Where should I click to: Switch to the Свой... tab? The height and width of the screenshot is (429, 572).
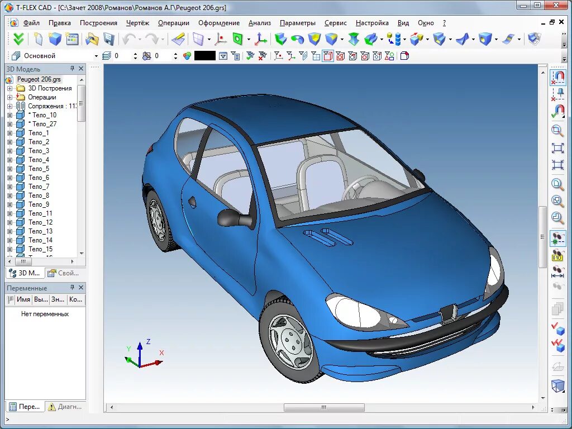64,273
